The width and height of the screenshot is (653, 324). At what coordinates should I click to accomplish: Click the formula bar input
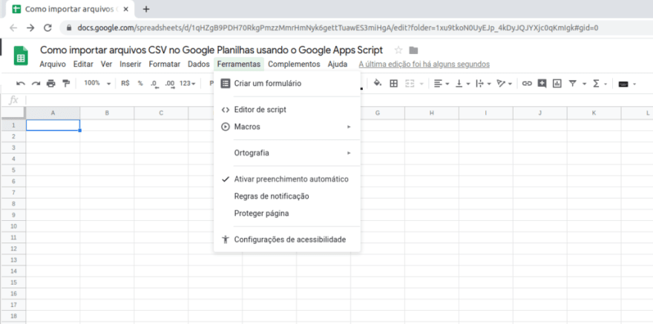339,100
